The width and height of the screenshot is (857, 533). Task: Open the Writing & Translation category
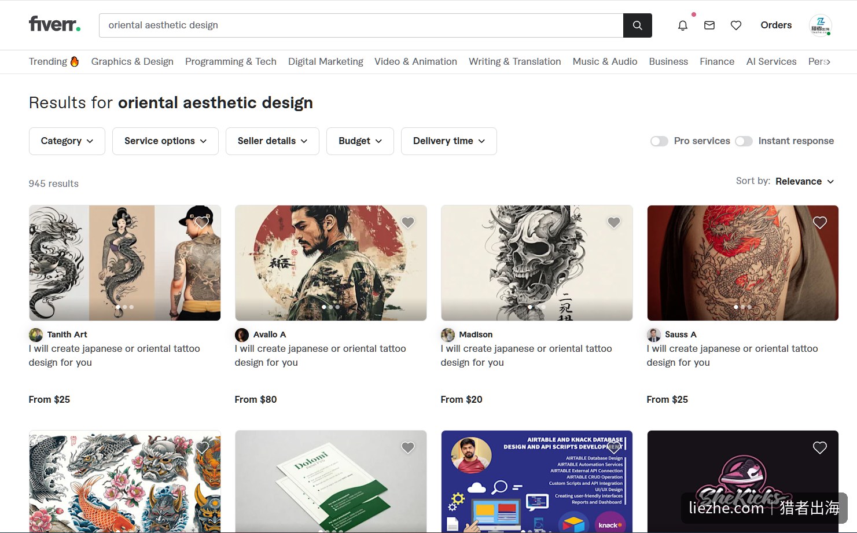(x=515, y=62)
